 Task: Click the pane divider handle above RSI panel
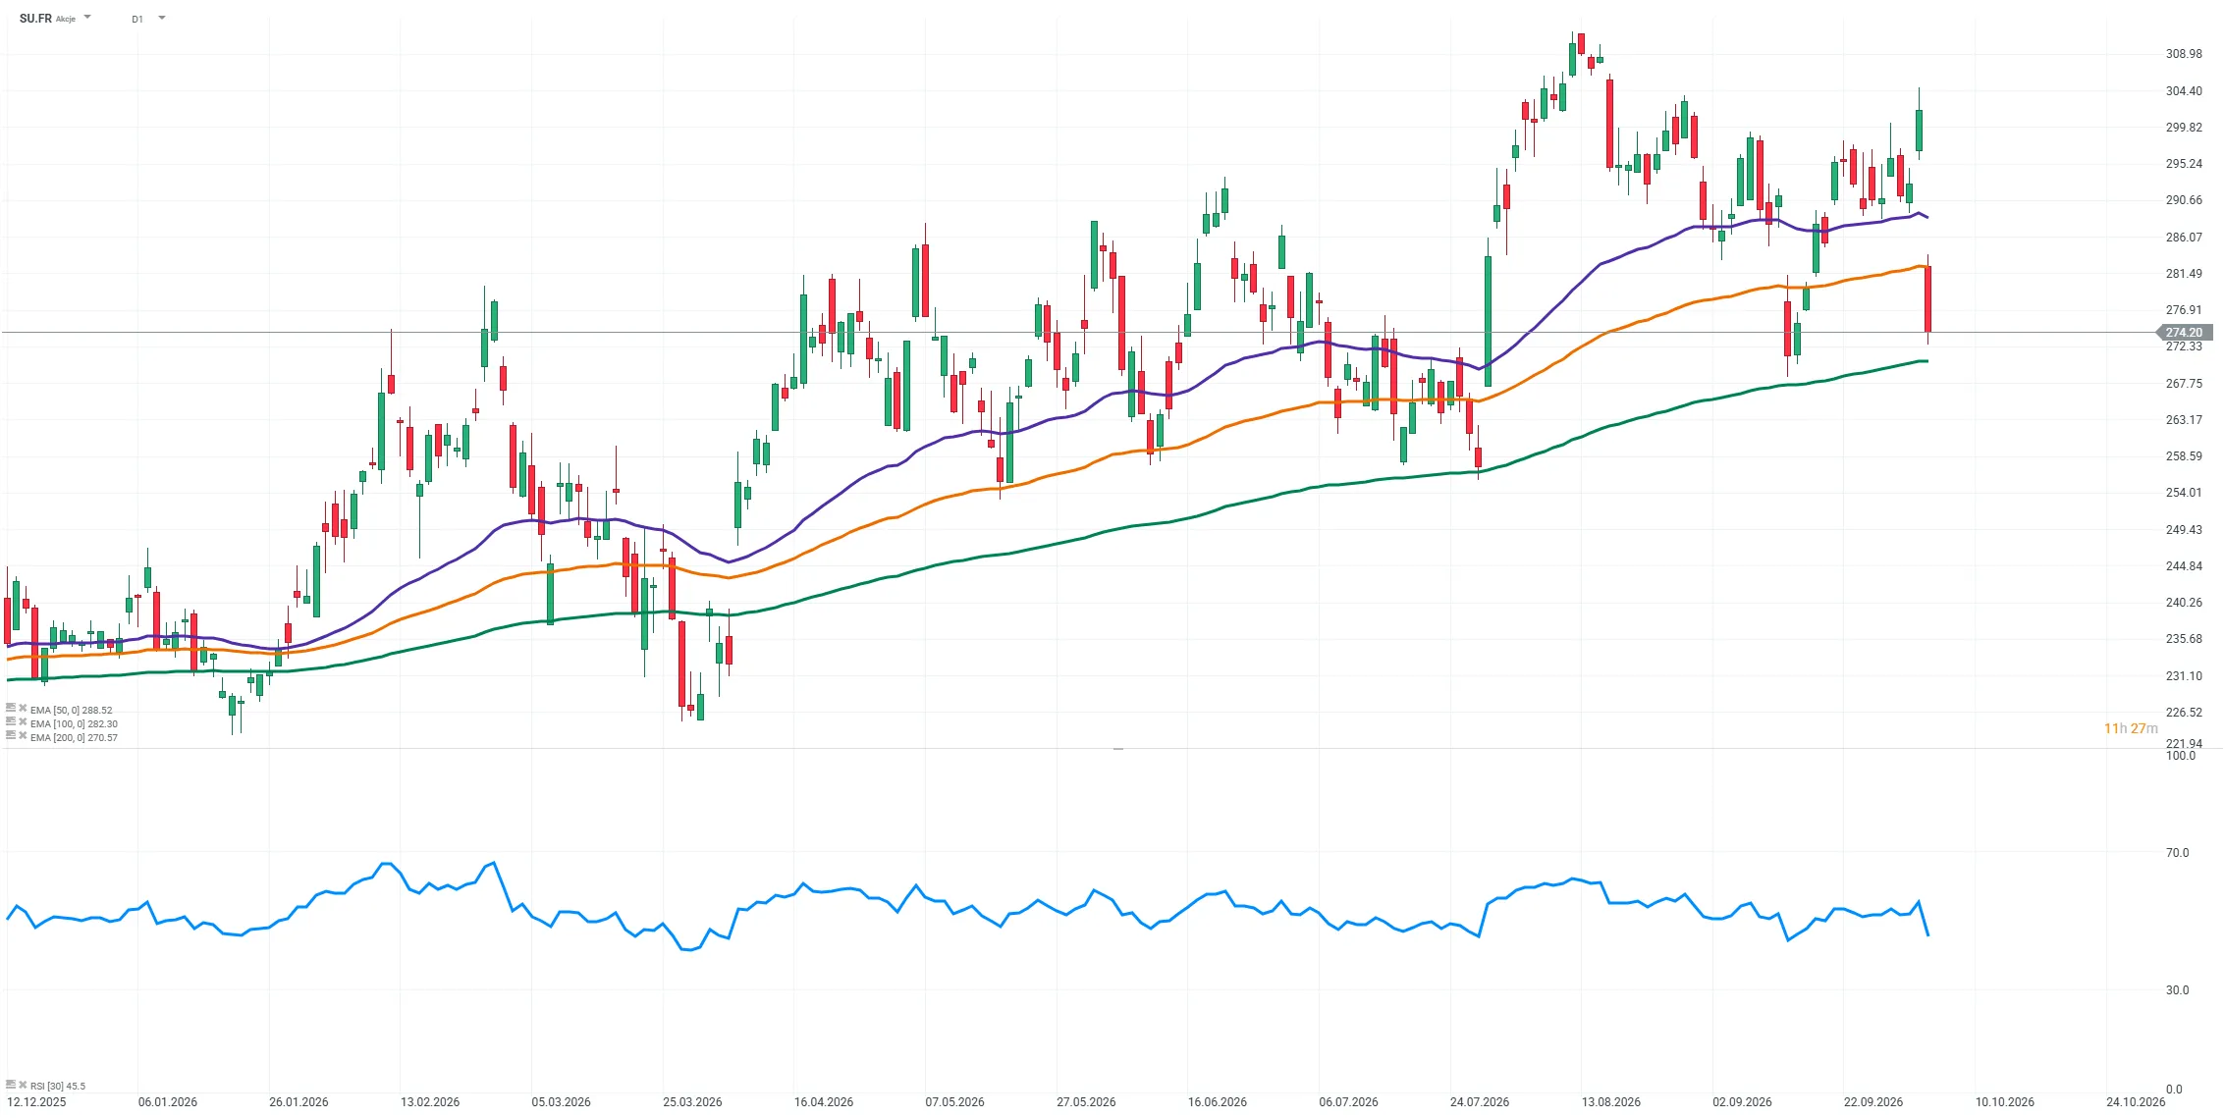1118,749
